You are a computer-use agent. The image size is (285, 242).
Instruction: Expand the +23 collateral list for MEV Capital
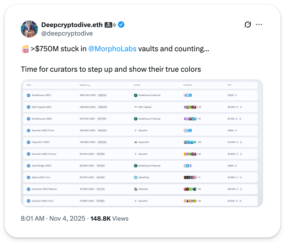[199, 107]
